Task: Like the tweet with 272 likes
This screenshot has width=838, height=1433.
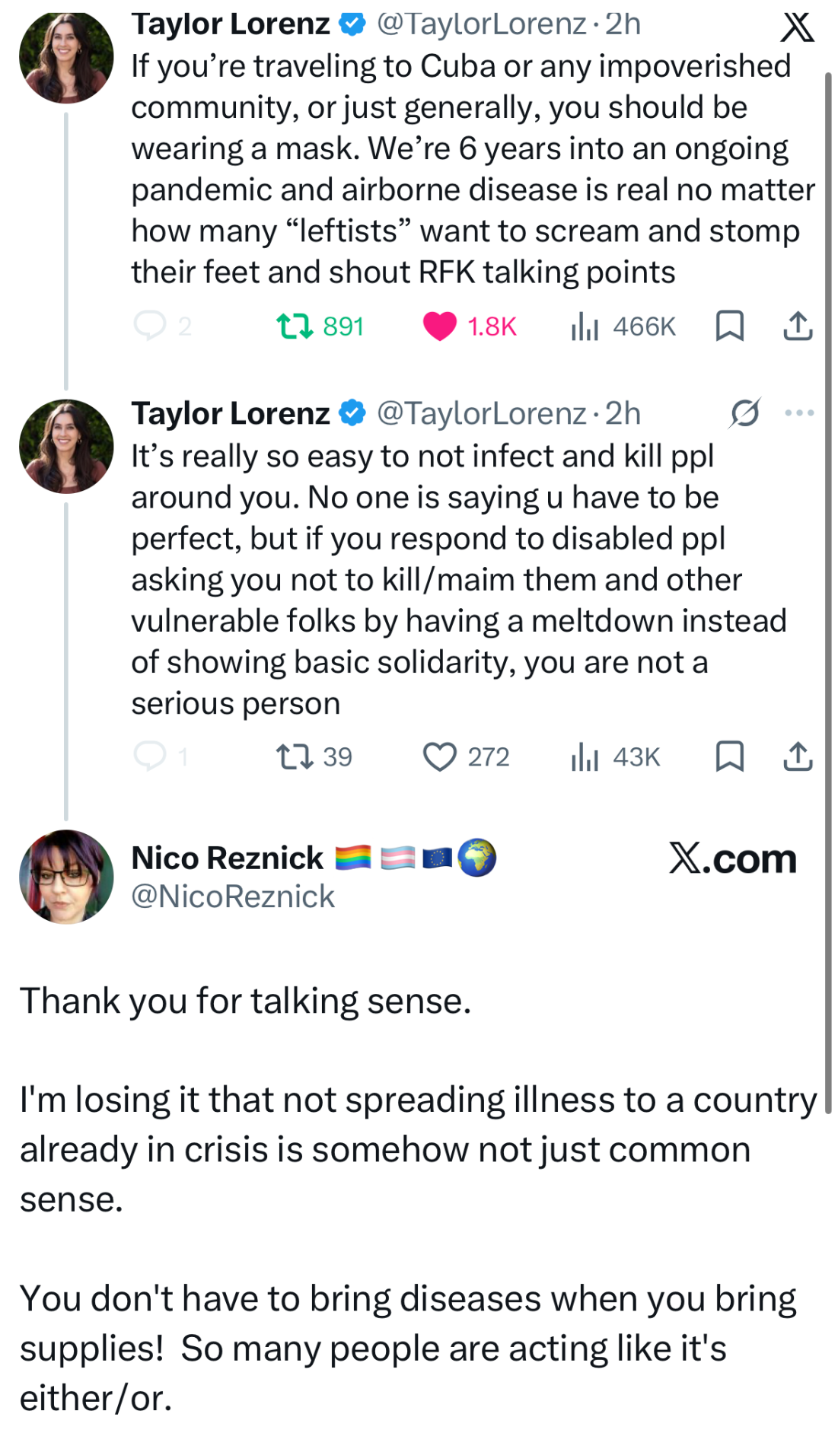Action: click(x=439, y=757)
